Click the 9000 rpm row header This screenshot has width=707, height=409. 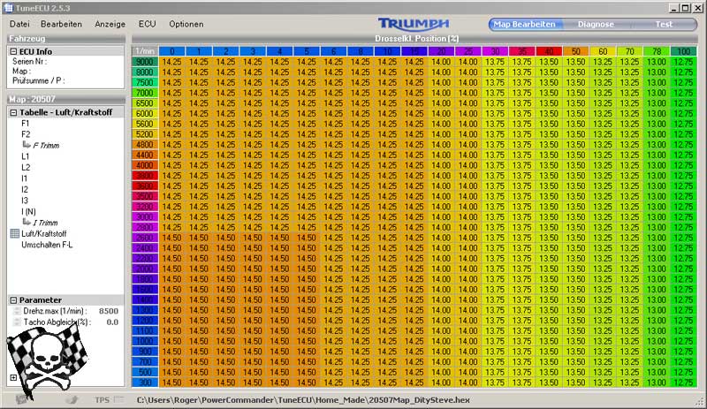click(145, 62)
